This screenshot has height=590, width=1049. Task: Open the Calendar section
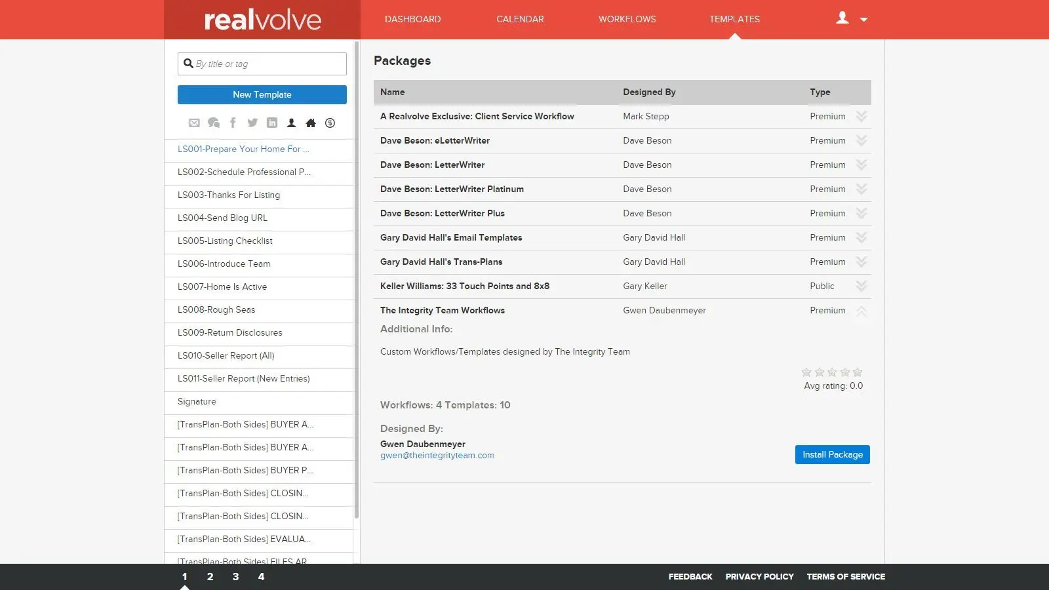point(520,19)
